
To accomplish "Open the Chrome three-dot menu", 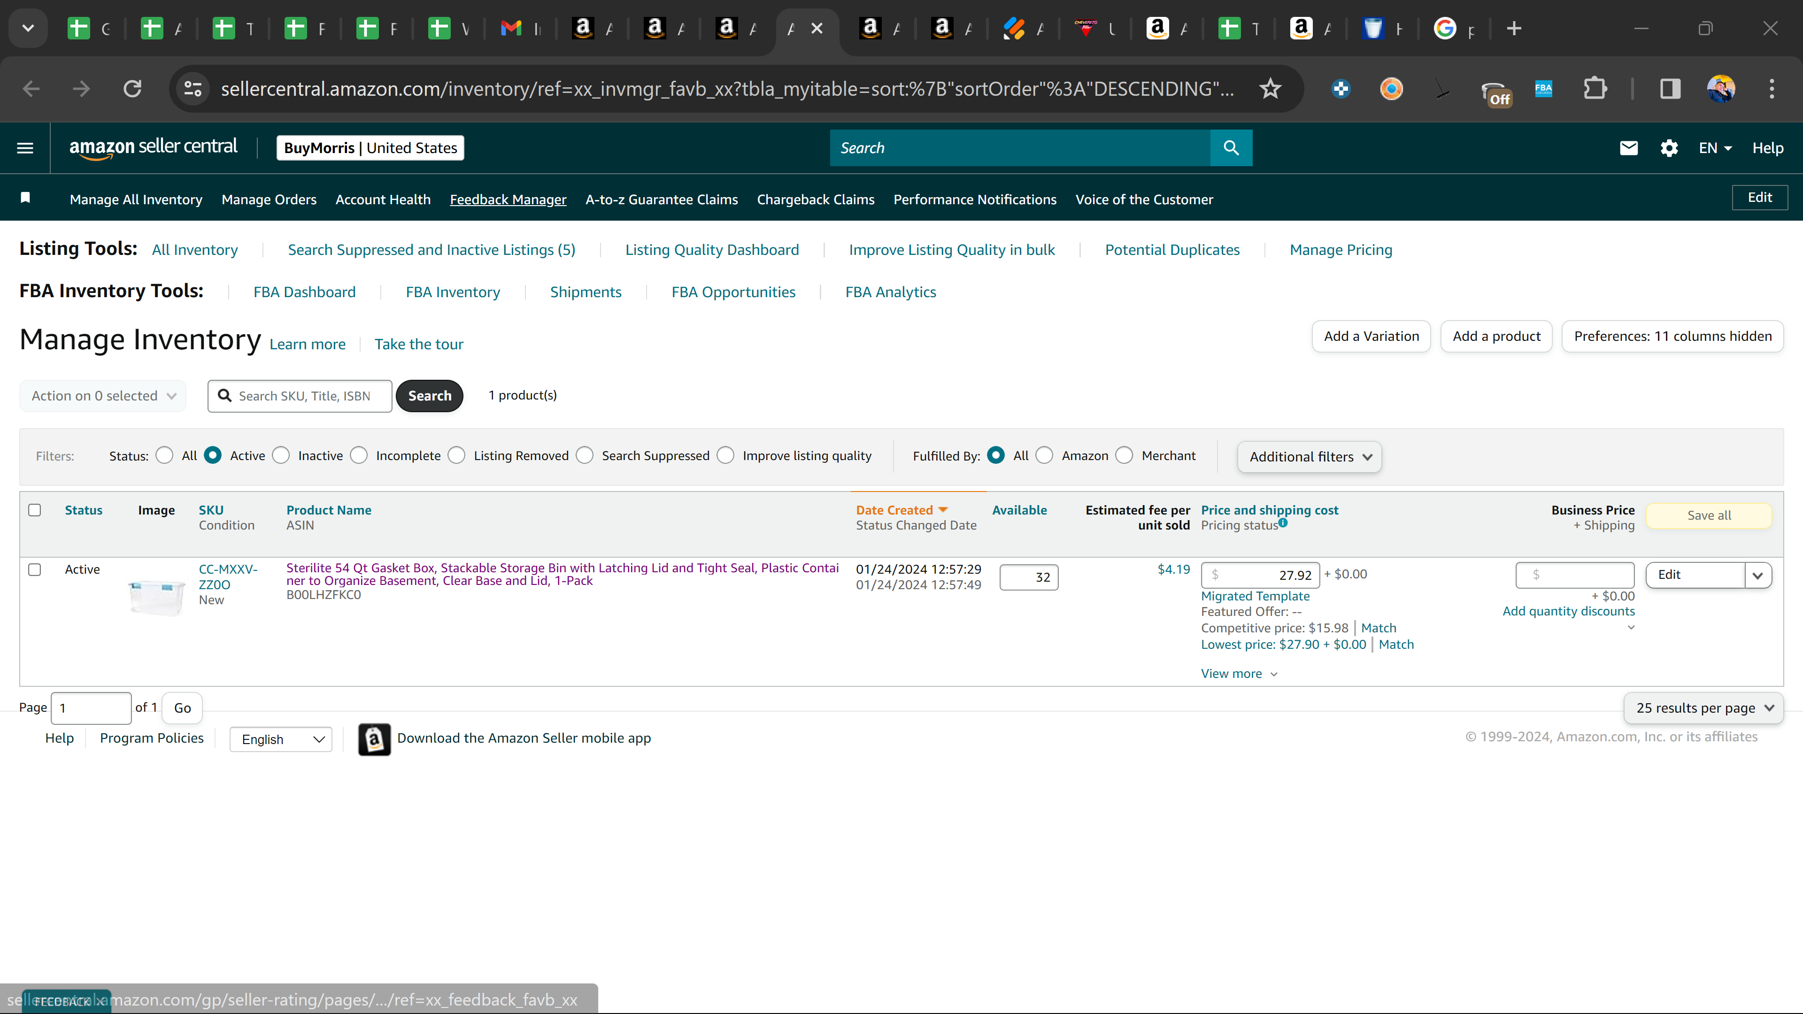I will [1772, 89].
